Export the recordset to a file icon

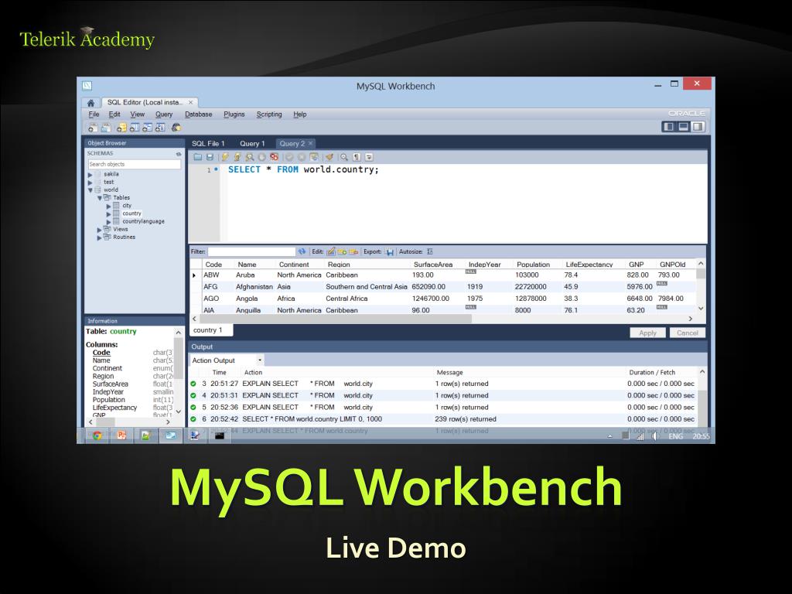pyautogui.click(x=390, y=251)
